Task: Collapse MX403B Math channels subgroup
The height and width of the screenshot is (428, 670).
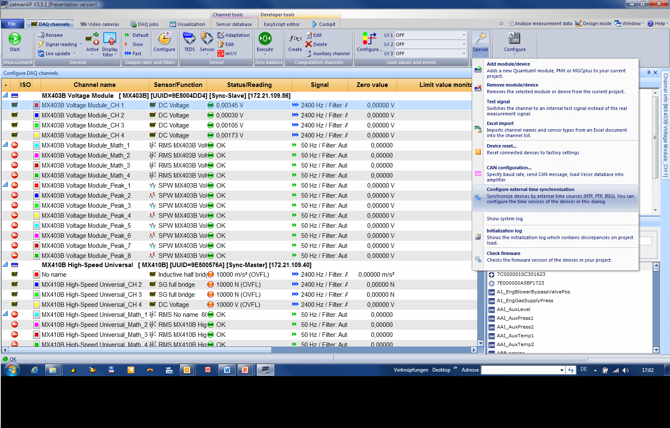Action: pos(5,145)
